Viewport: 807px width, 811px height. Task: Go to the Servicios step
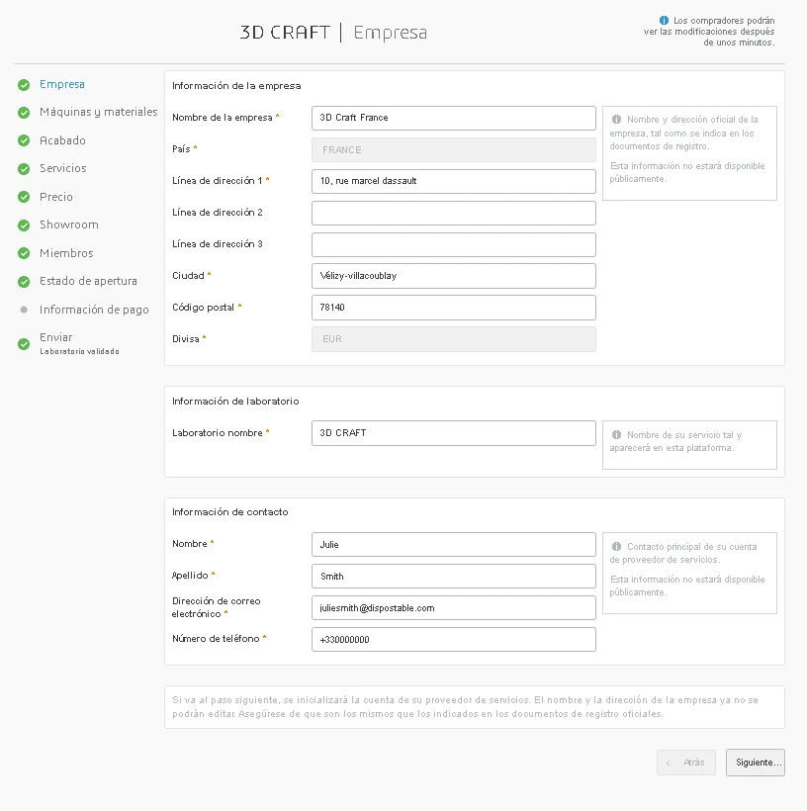tap(62, 169)
